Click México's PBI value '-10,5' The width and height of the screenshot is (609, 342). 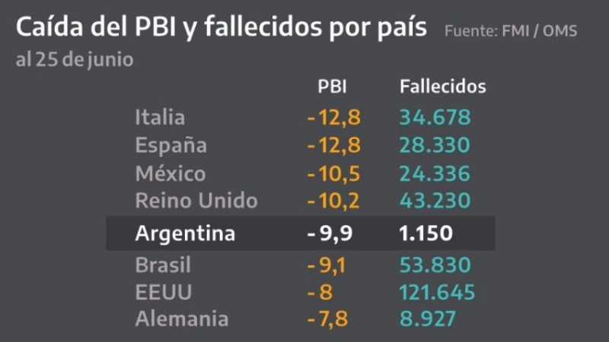click(x=333, y=173)
